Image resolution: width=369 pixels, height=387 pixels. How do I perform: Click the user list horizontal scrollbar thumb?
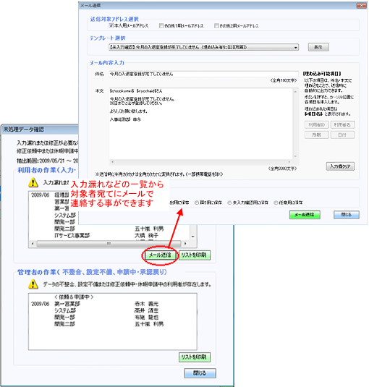109,244
